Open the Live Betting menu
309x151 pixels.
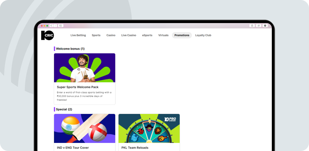(x=78, y=35)
